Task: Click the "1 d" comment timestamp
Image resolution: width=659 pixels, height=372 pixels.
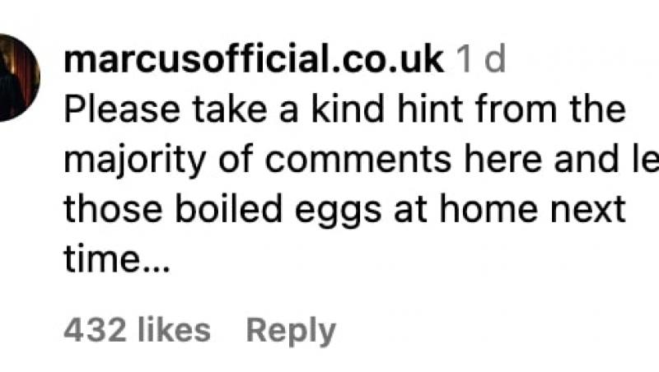Action: point(480,59)
